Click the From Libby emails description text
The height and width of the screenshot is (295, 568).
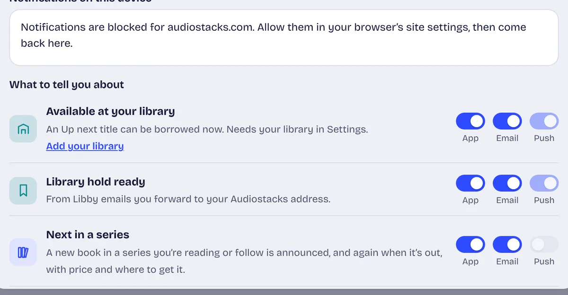point(188,199)
